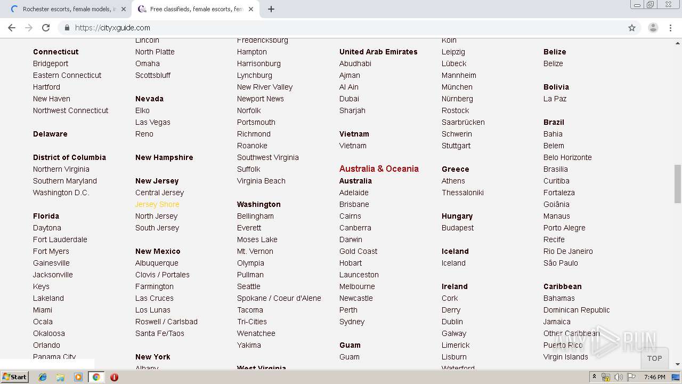The width and height of the screenshot is (682, 384).
Task: Open the Brisbane link
Action: (x=354, y=204)
